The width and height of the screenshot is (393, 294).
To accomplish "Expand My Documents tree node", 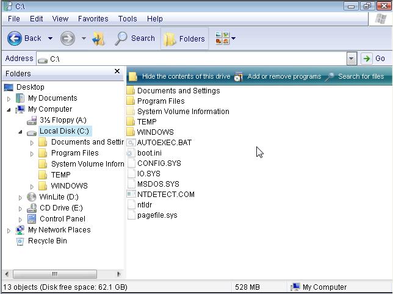I will point(9,99).
